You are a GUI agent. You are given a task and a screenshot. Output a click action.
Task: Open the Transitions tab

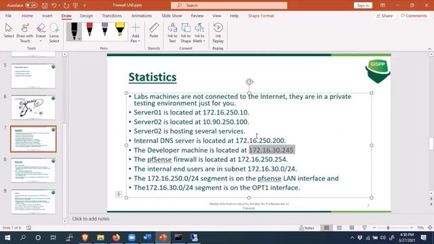111,16
